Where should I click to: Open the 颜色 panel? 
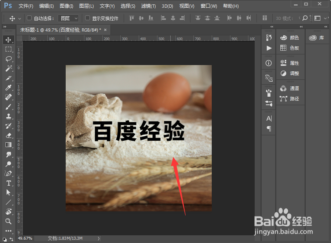click(x=290, y=37)
